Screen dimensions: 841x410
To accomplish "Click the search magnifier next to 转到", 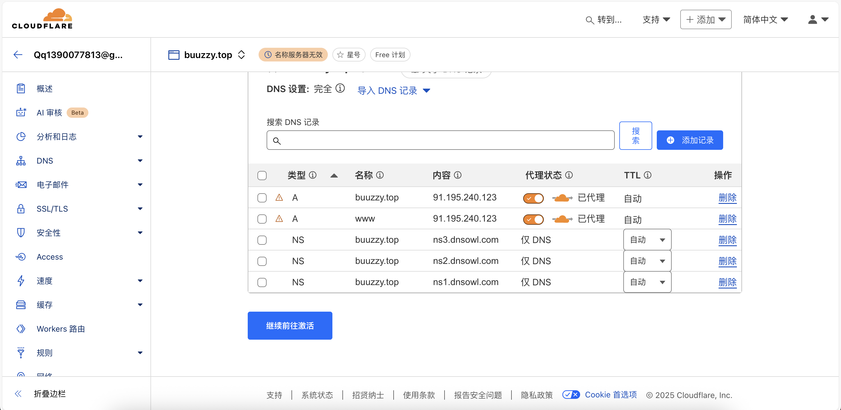I will [x=590, y=20].
